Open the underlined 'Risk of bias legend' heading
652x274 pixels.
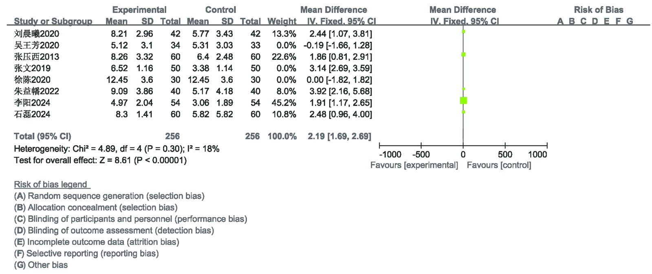pos(51,185)
